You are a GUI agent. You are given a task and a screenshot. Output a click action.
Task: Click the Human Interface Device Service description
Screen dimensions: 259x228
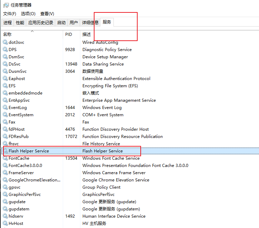pyautogui.click(x=114, y=216)
